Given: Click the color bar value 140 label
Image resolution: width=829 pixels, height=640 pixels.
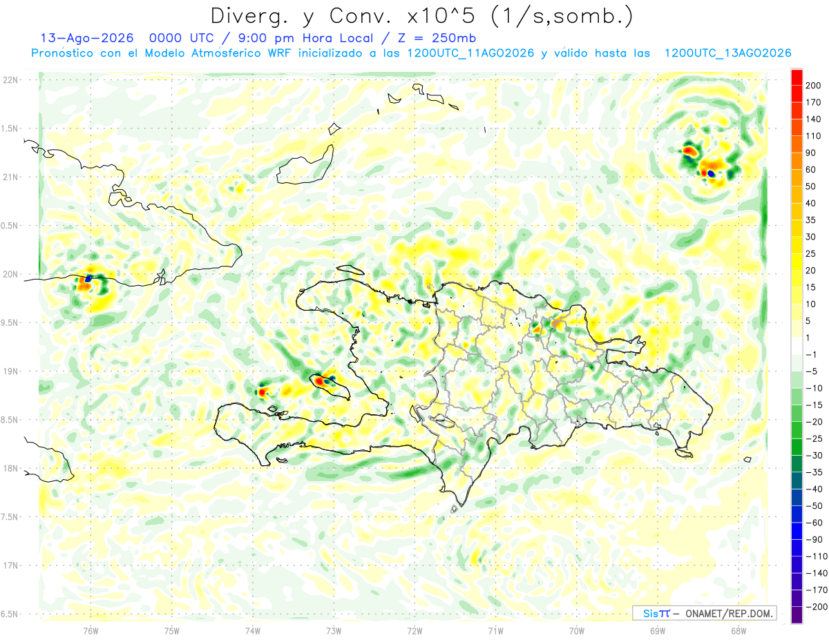Looking at the screenshot, I should pyautogui.click(x=813, y=119).
